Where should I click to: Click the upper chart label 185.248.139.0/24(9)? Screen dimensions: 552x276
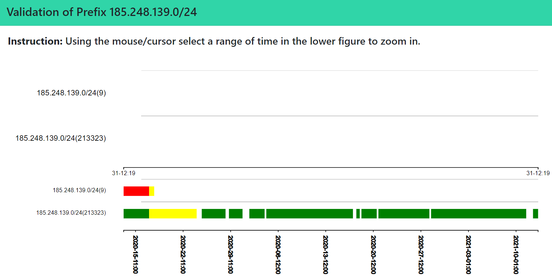71,93
